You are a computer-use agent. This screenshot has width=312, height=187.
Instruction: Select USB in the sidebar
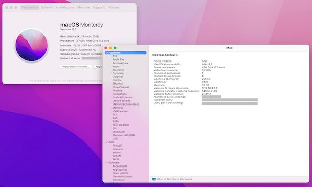pos(115,139)
